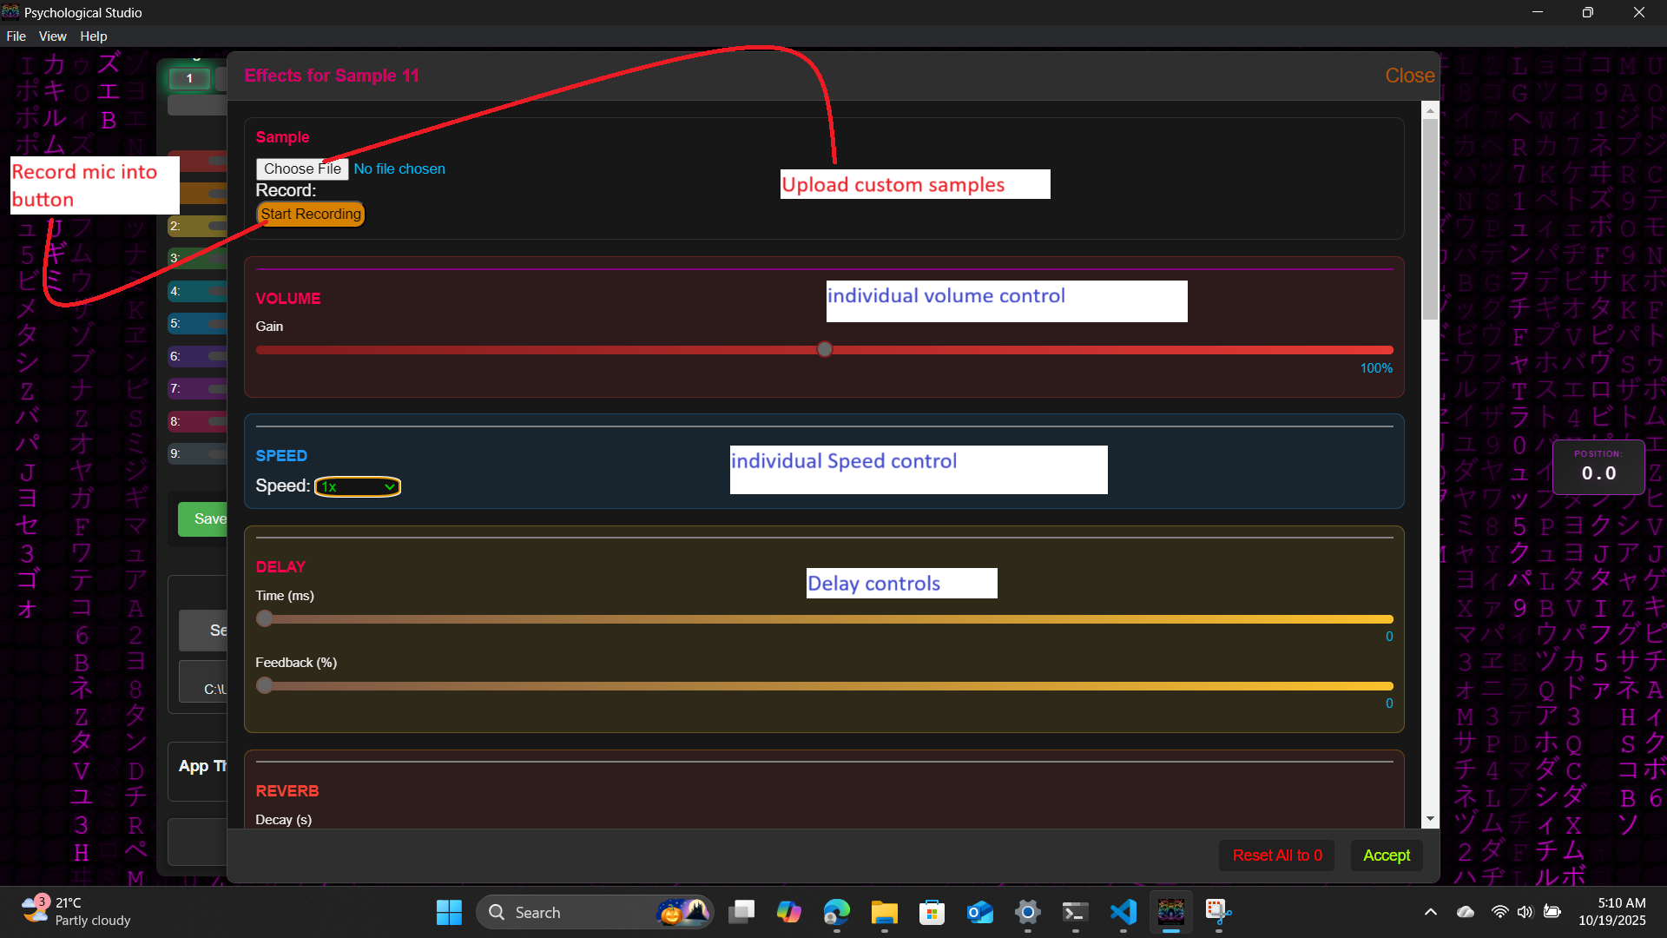Click the scrollbar down arrow in effects panel

1430,819
